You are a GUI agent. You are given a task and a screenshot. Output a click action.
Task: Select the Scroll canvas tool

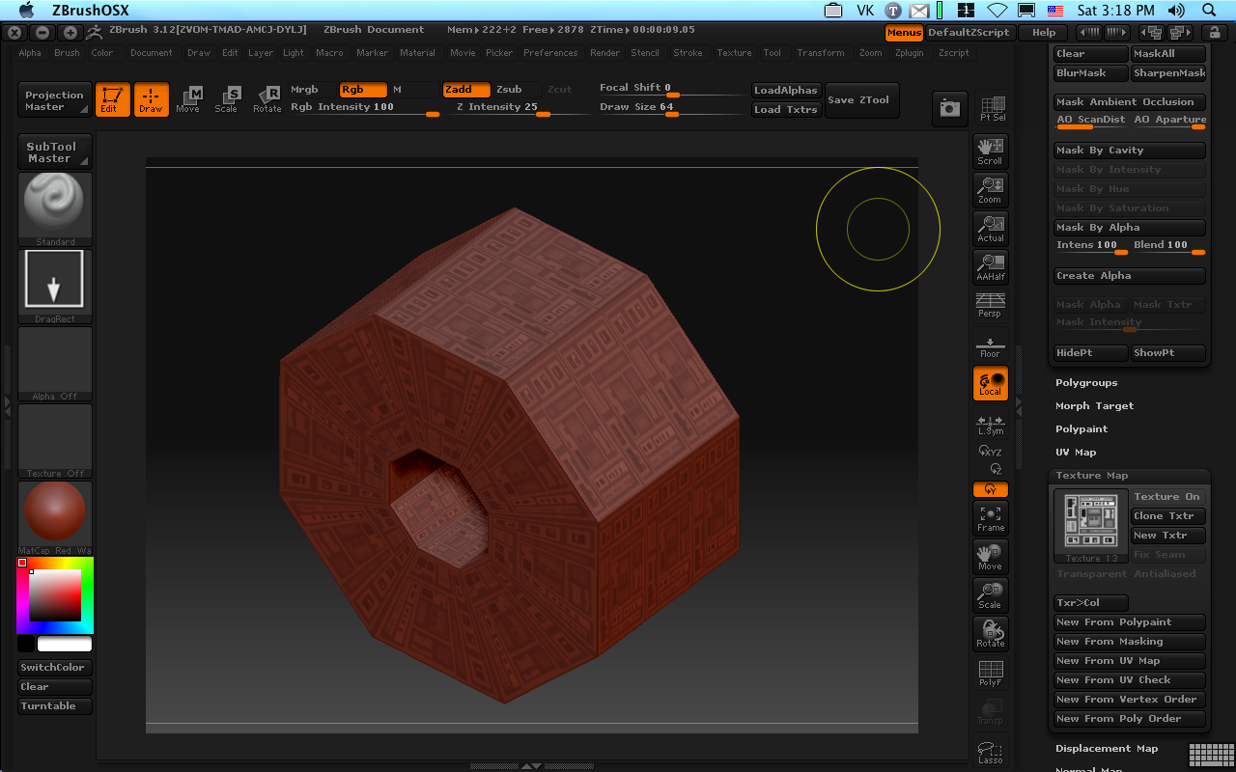(x=990, y=152)
